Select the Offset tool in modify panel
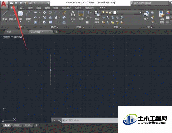The image size is (172, 133). tap(64, 22)
